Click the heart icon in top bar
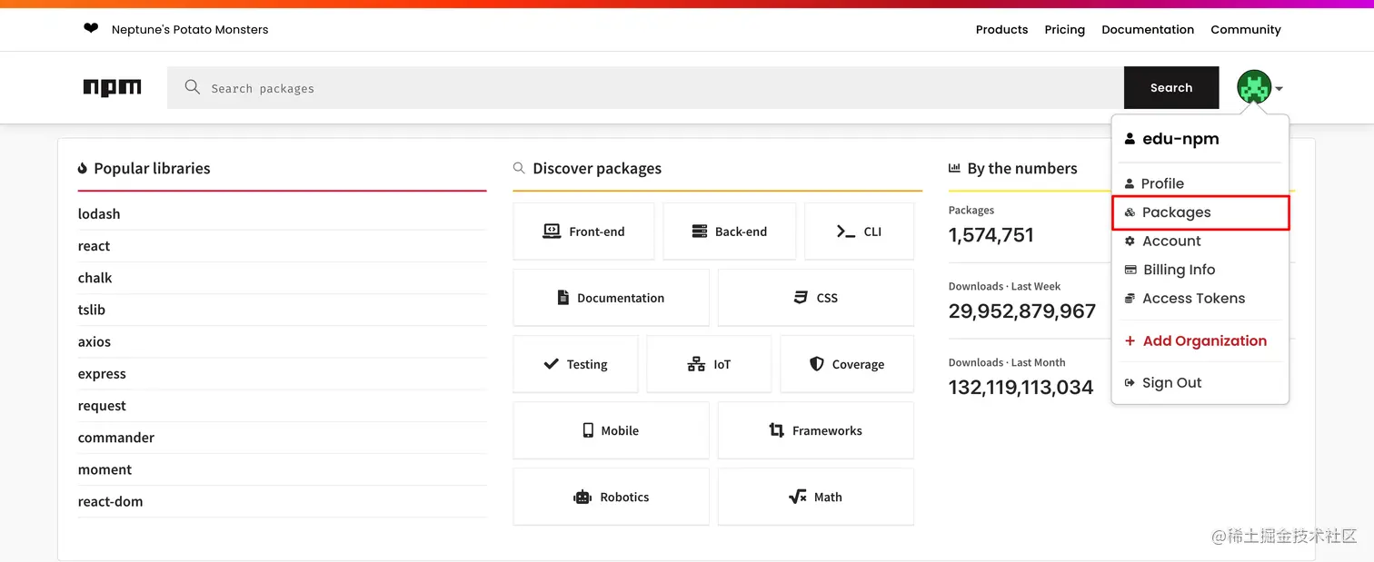The image size is (1374, 562). [x=91, y=29]
